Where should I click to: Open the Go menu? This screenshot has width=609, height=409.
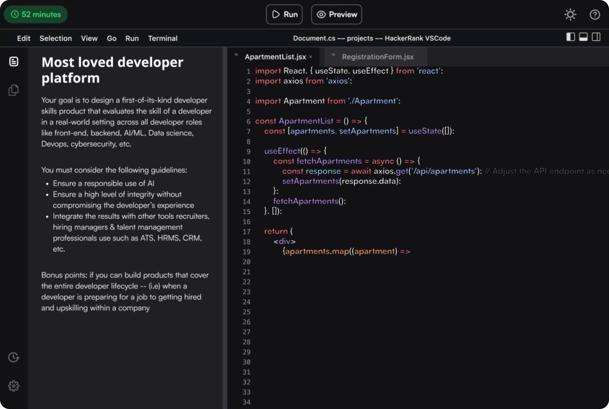pyautogui.click(x=111, y=38)
